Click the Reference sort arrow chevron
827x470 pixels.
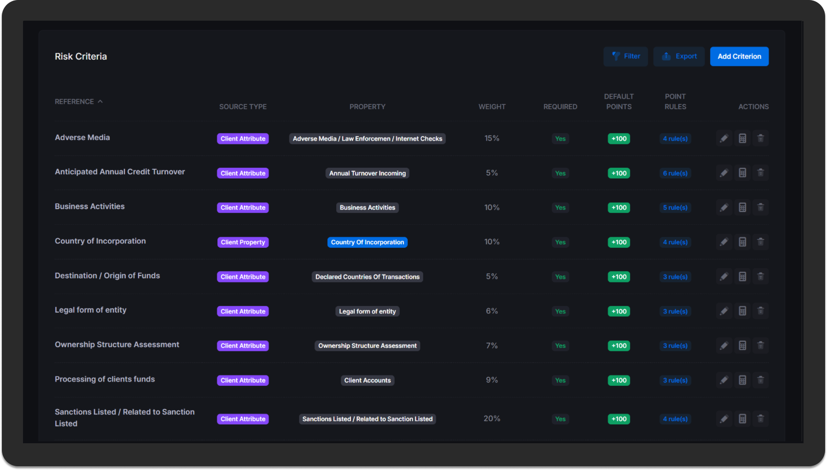pos(100,102)
